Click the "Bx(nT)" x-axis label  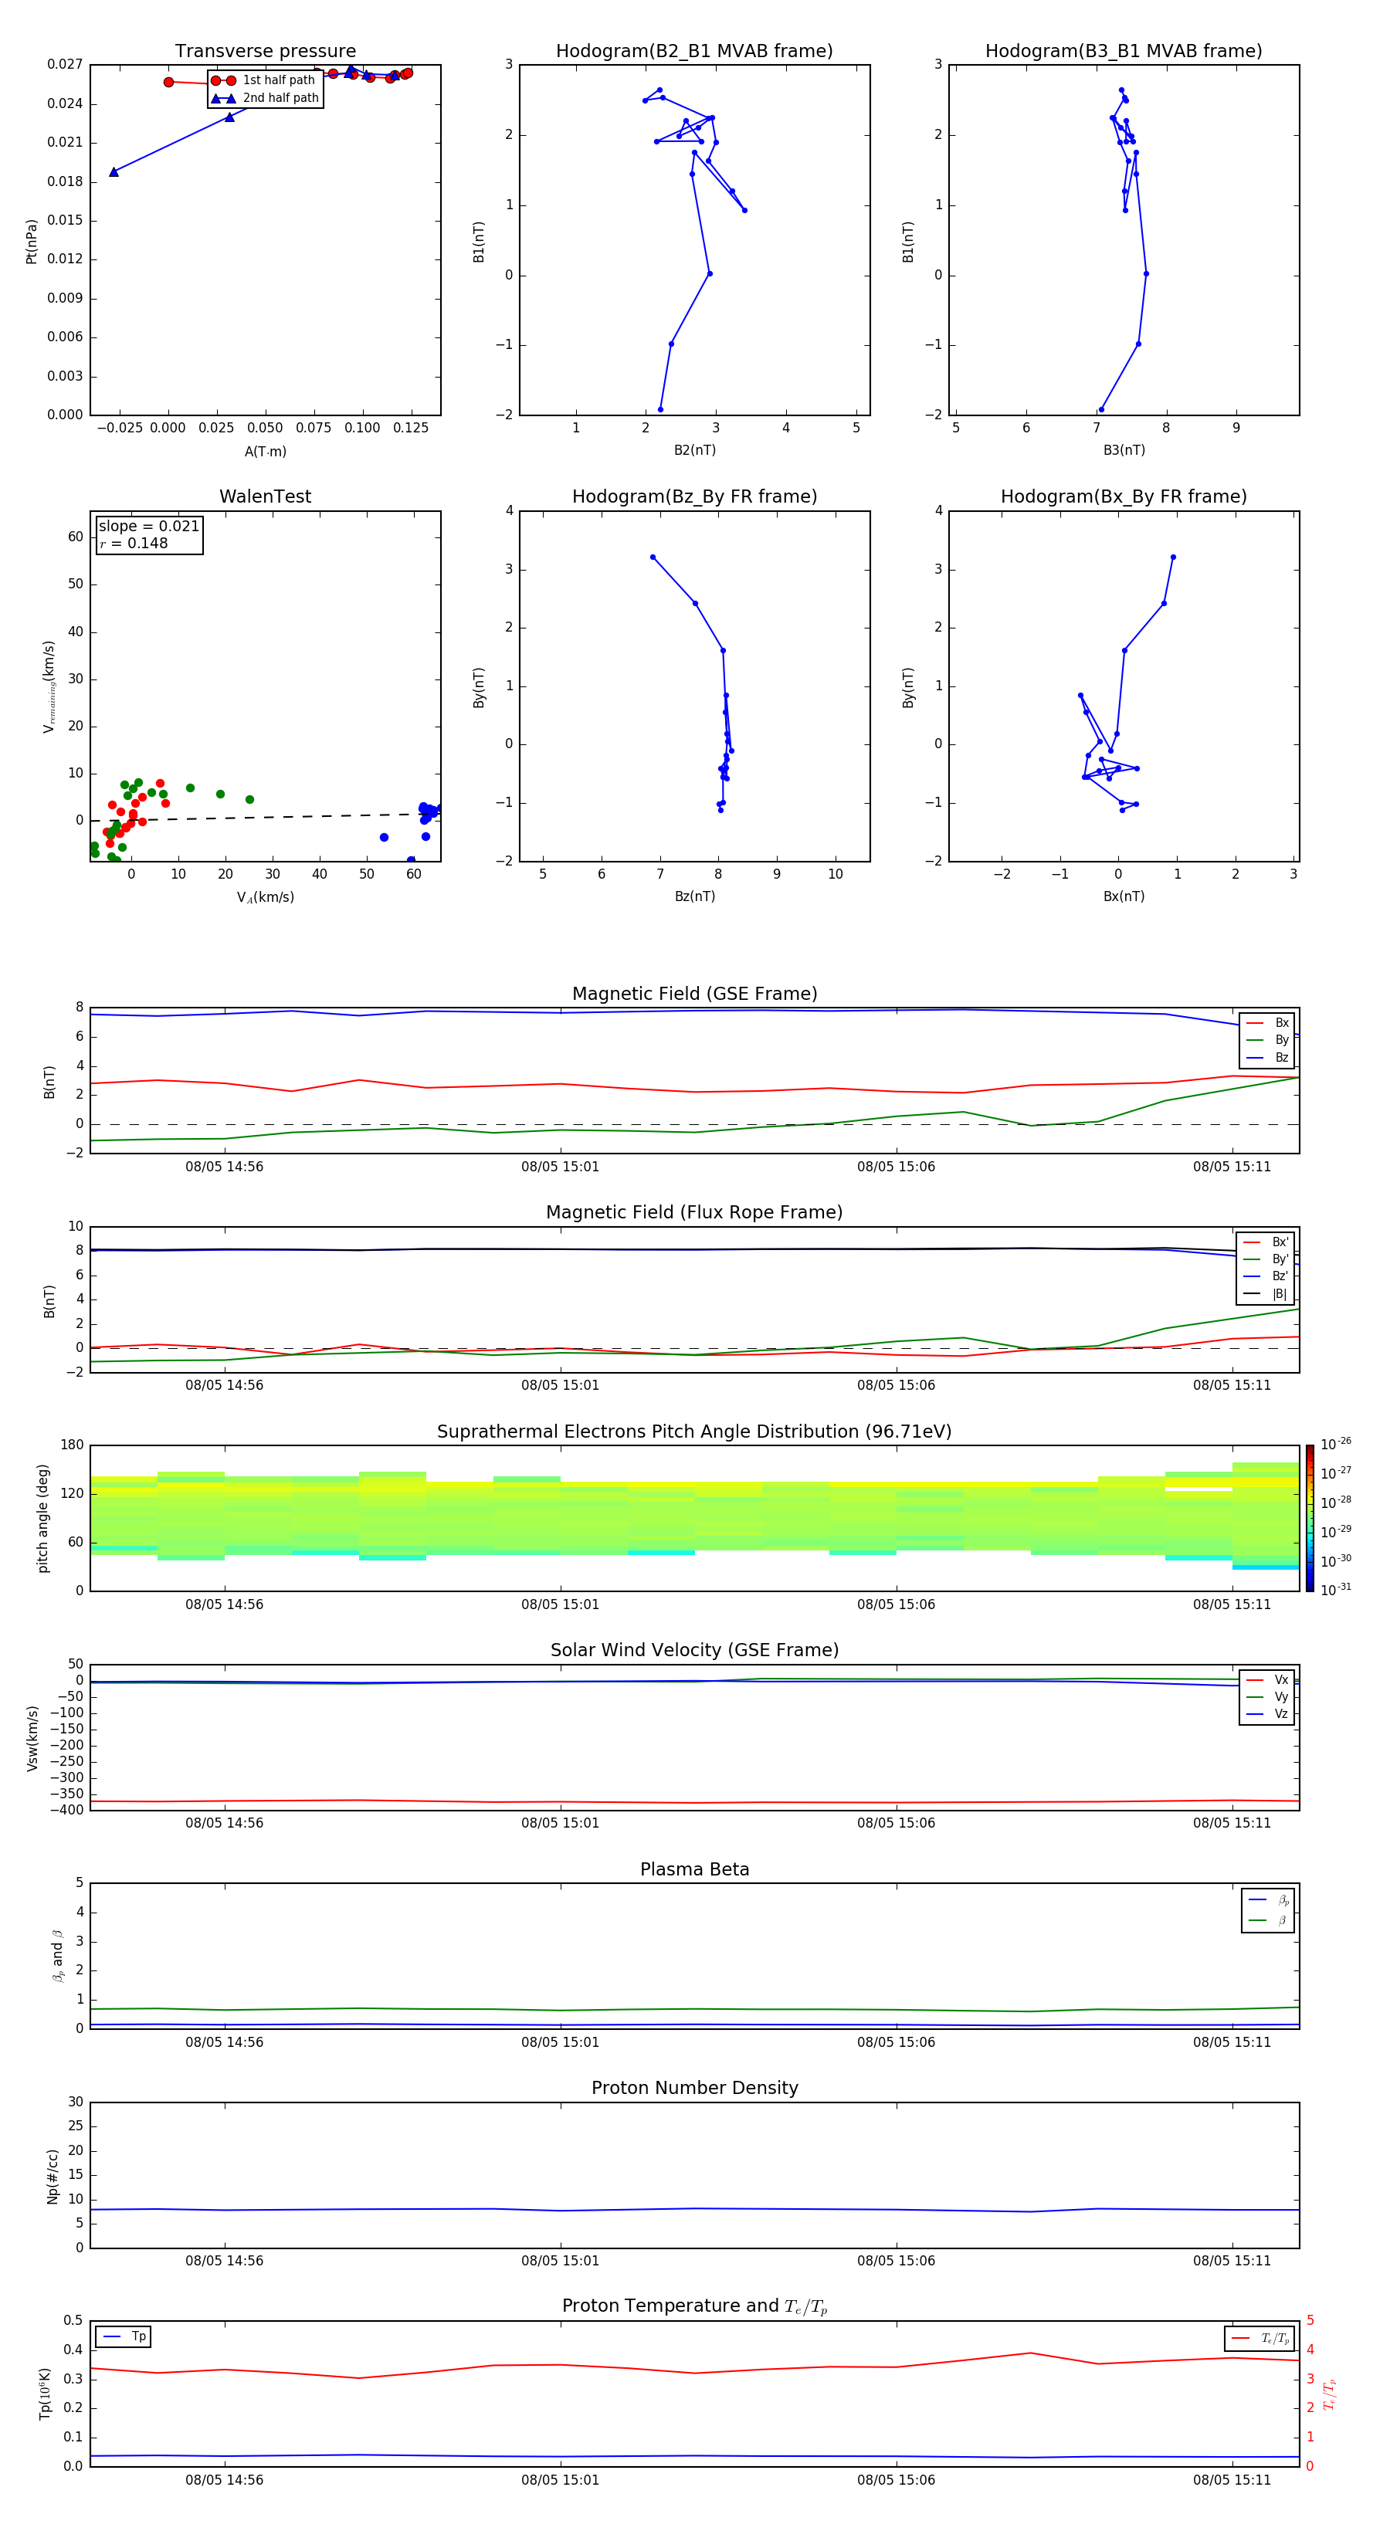point(1124,896)
